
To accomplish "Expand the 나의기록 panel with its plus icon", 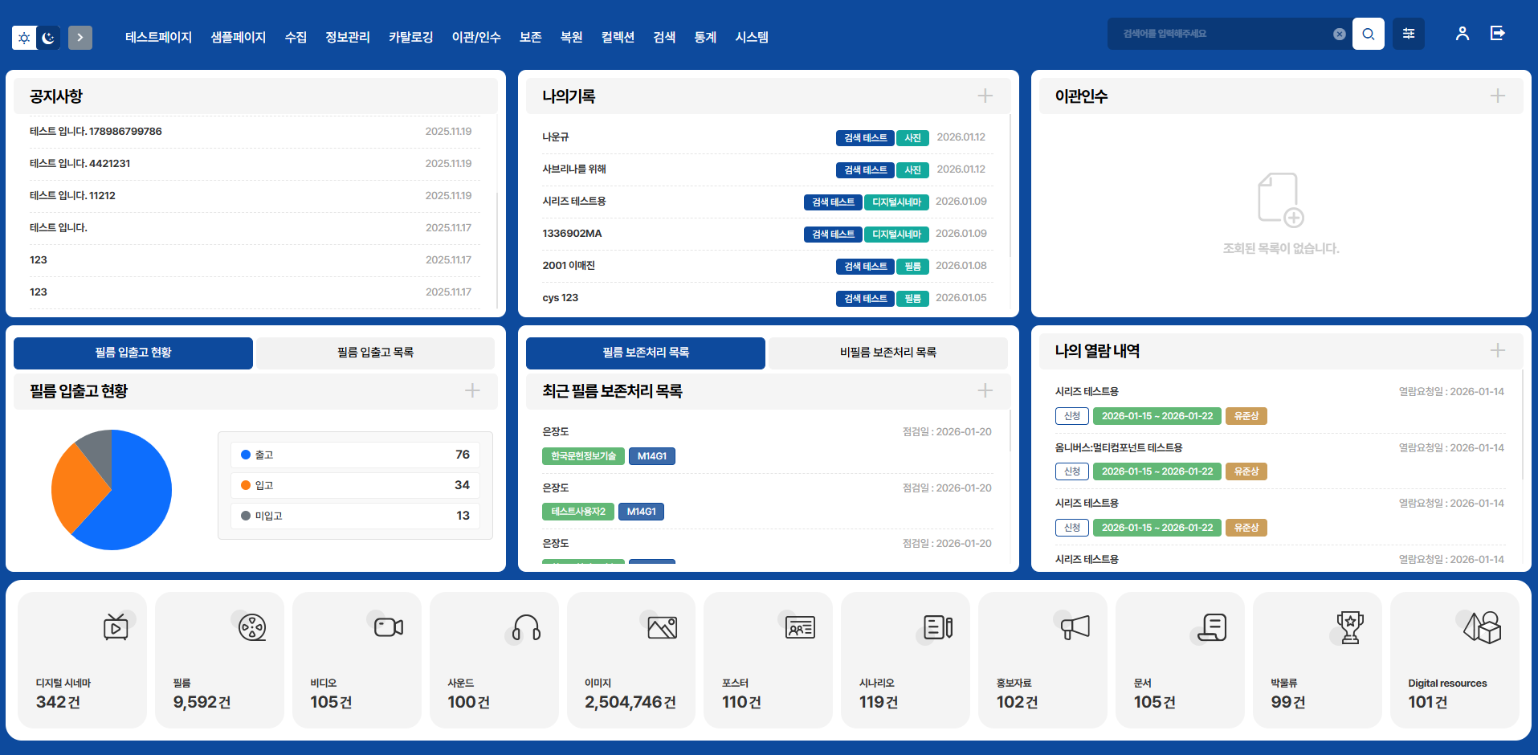I will pos(985,96).
